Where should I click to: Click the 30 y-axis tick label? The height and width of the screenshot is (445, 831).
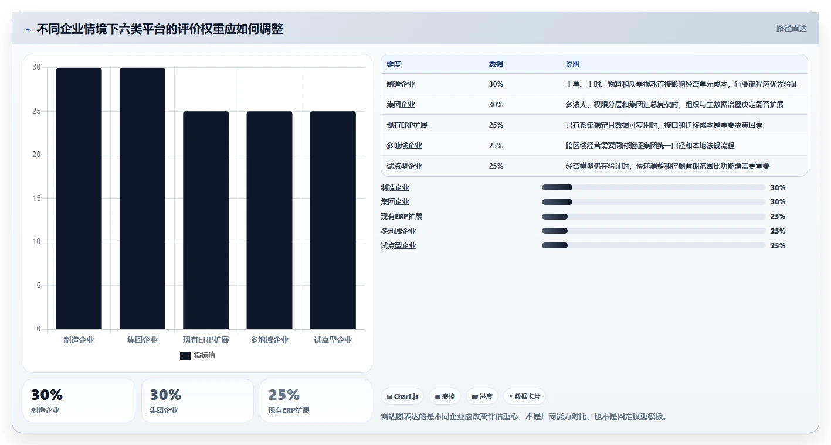(36, 67)
